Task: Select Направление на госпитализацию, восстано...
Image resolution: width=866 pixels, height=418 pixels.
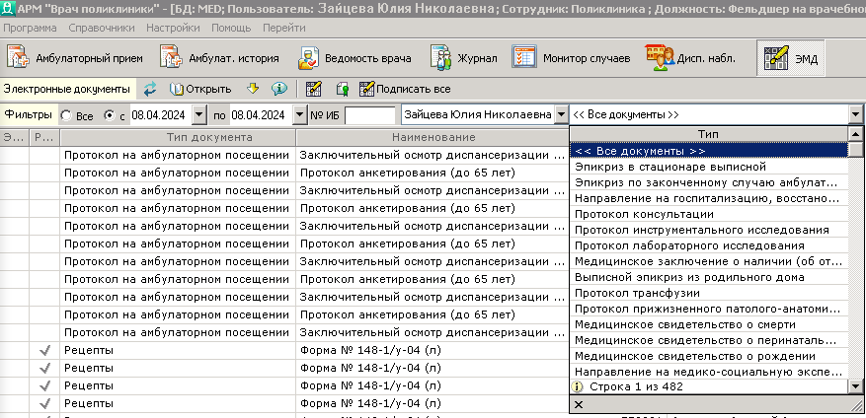Action: coord(709,198)
